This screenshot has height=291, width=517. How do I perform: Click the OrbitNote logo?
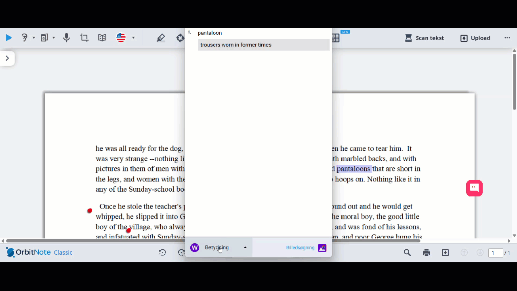[x=28, y=253]
